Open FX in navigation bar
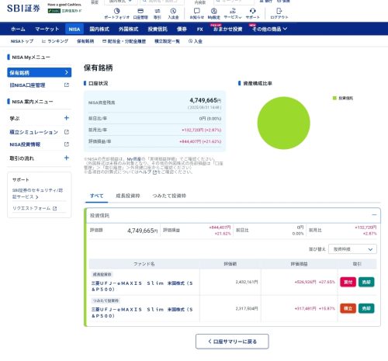The image size is (388, 361). tap(199, 30)
